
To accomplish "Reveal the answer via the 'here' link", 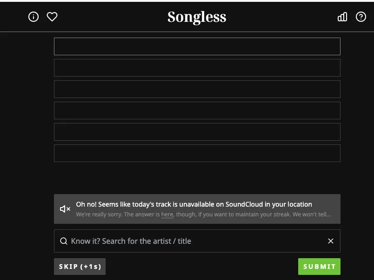I will (x=167, y=214).
